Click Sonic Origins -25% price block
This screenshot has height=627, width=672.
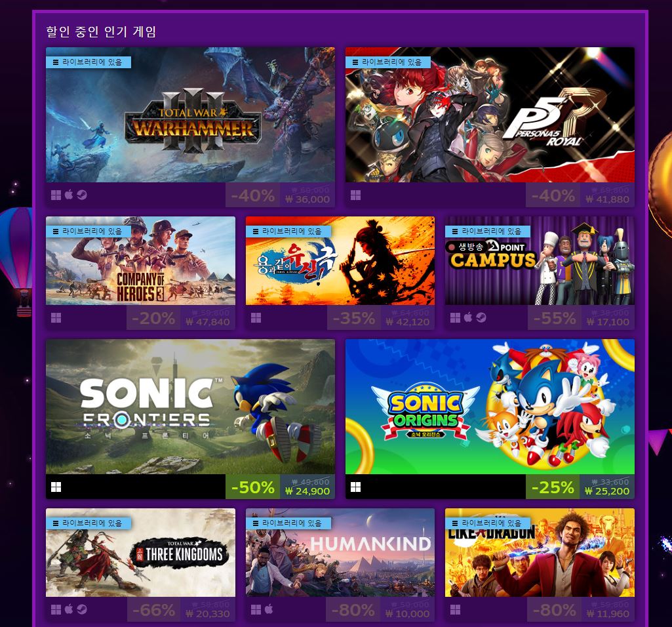pos(580,487)
